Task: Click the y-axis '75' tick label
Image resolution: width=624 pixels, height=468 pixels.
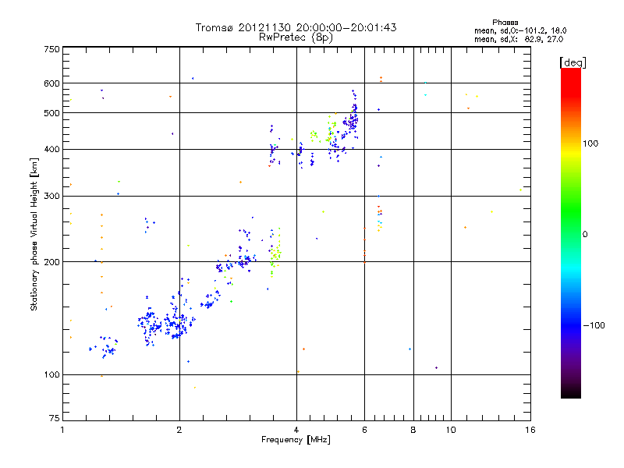Action: click(55, 418)
